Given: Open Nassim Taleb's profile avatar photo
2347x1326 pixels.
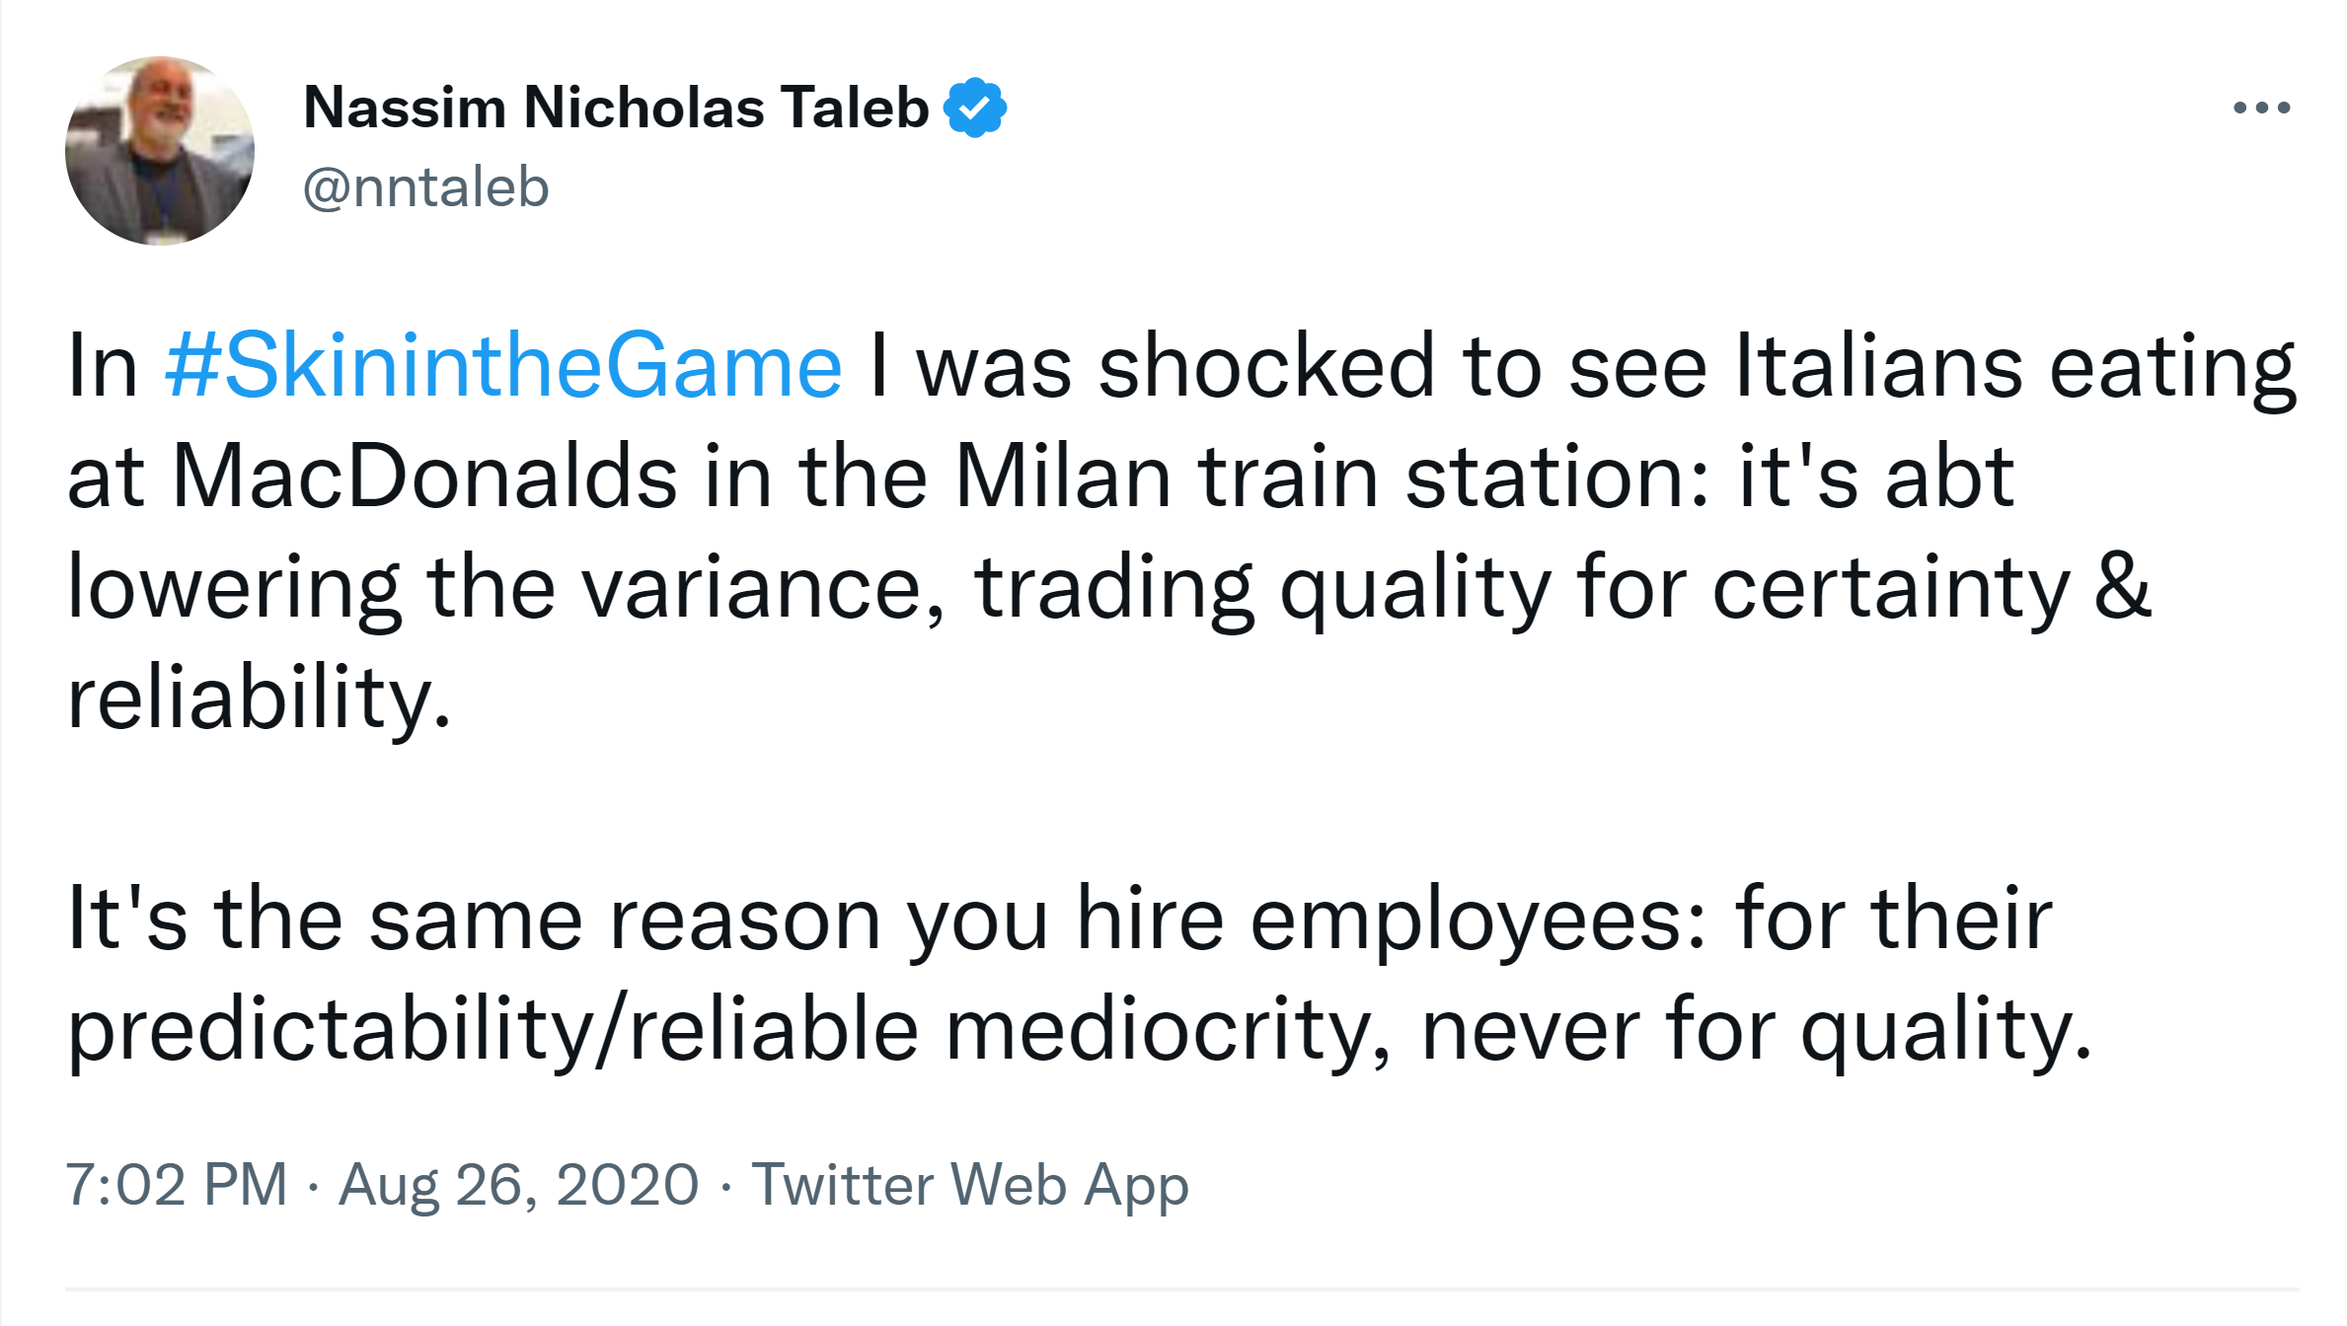Looking at the screenshot, I should pyautogui.click(x=160, y=151).
